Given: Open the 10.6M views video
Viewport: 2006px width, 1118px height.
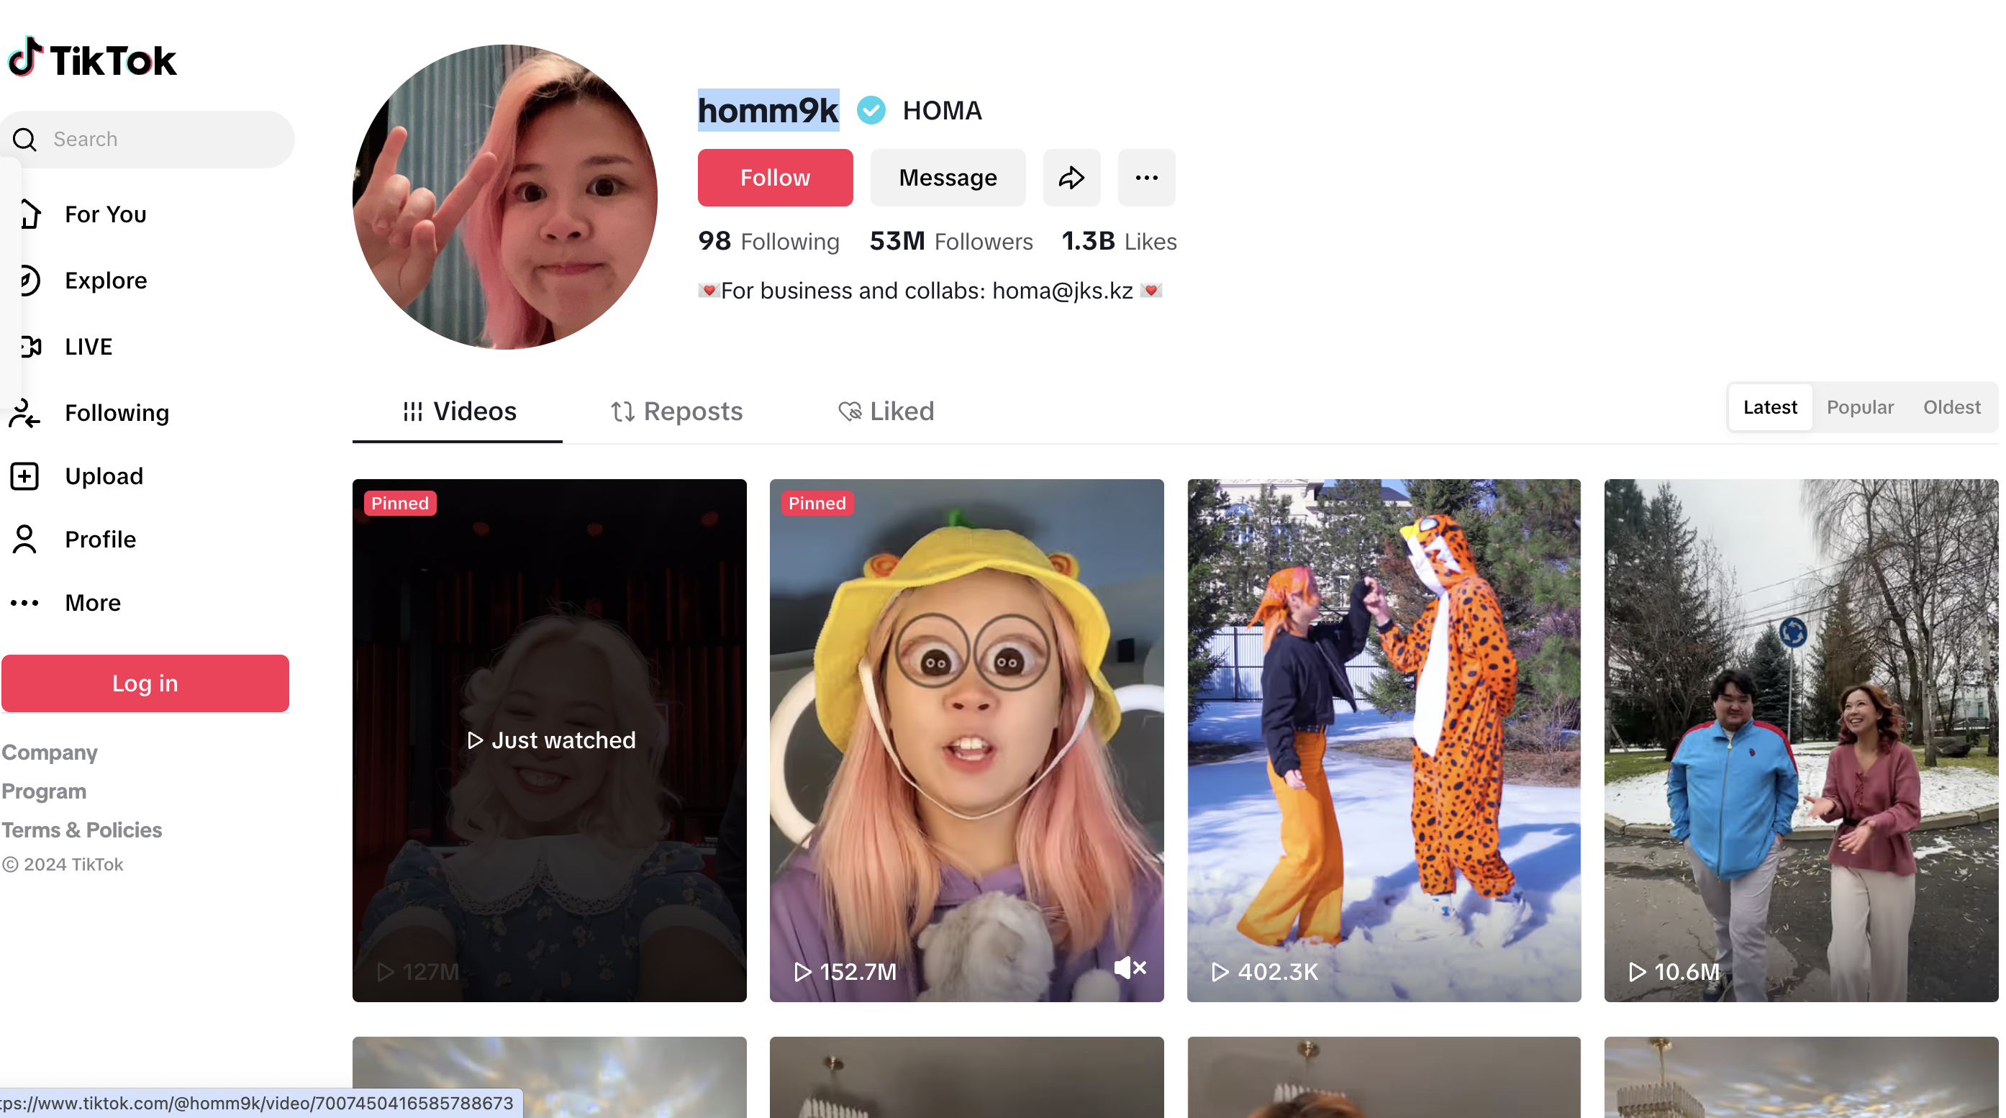Looking at the screenshot, I should point(1800,740).
